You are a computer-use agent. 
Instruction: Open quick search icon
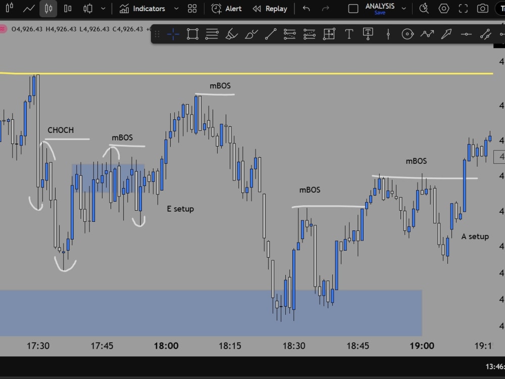click(x=424, y=9)
